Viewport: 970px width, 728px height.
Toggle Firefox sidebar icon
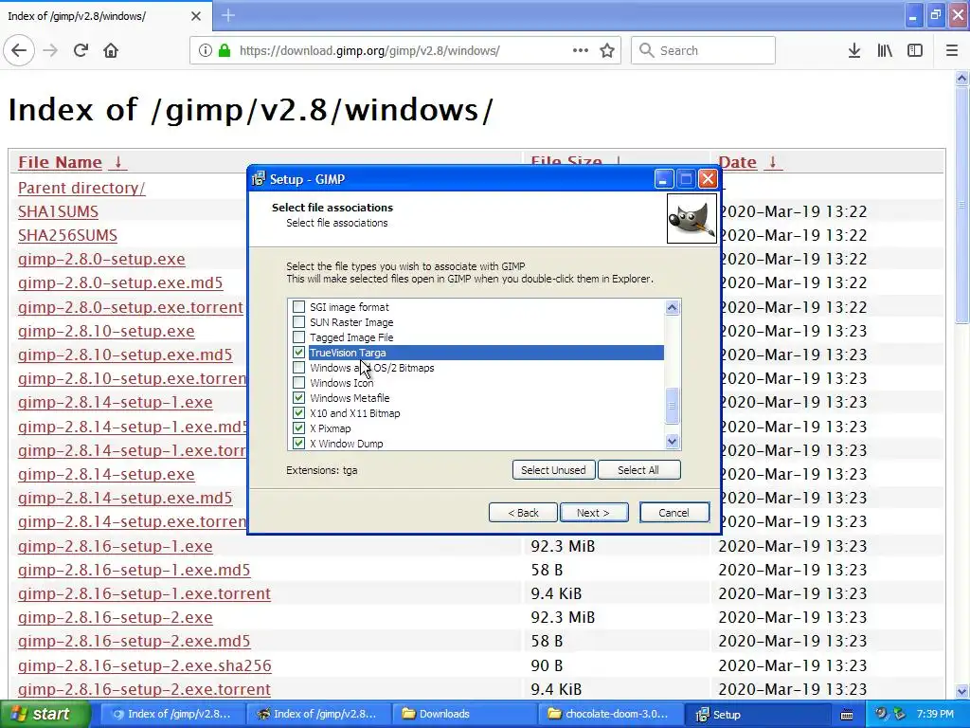coord(915,51)
